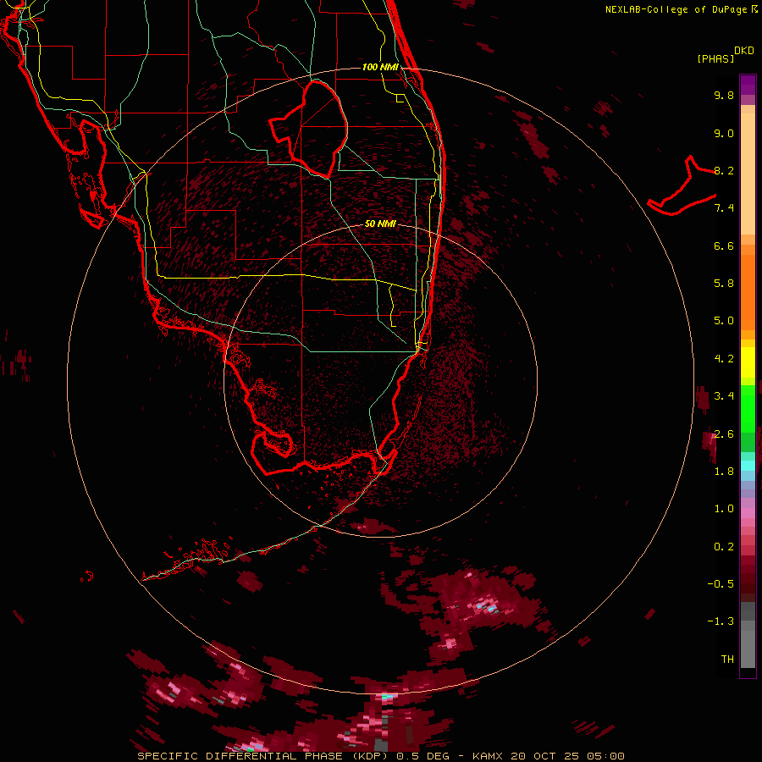Screen dimensions: 762x762
Task: Click the 1.8 value on color scale
Action: (724, 472)
